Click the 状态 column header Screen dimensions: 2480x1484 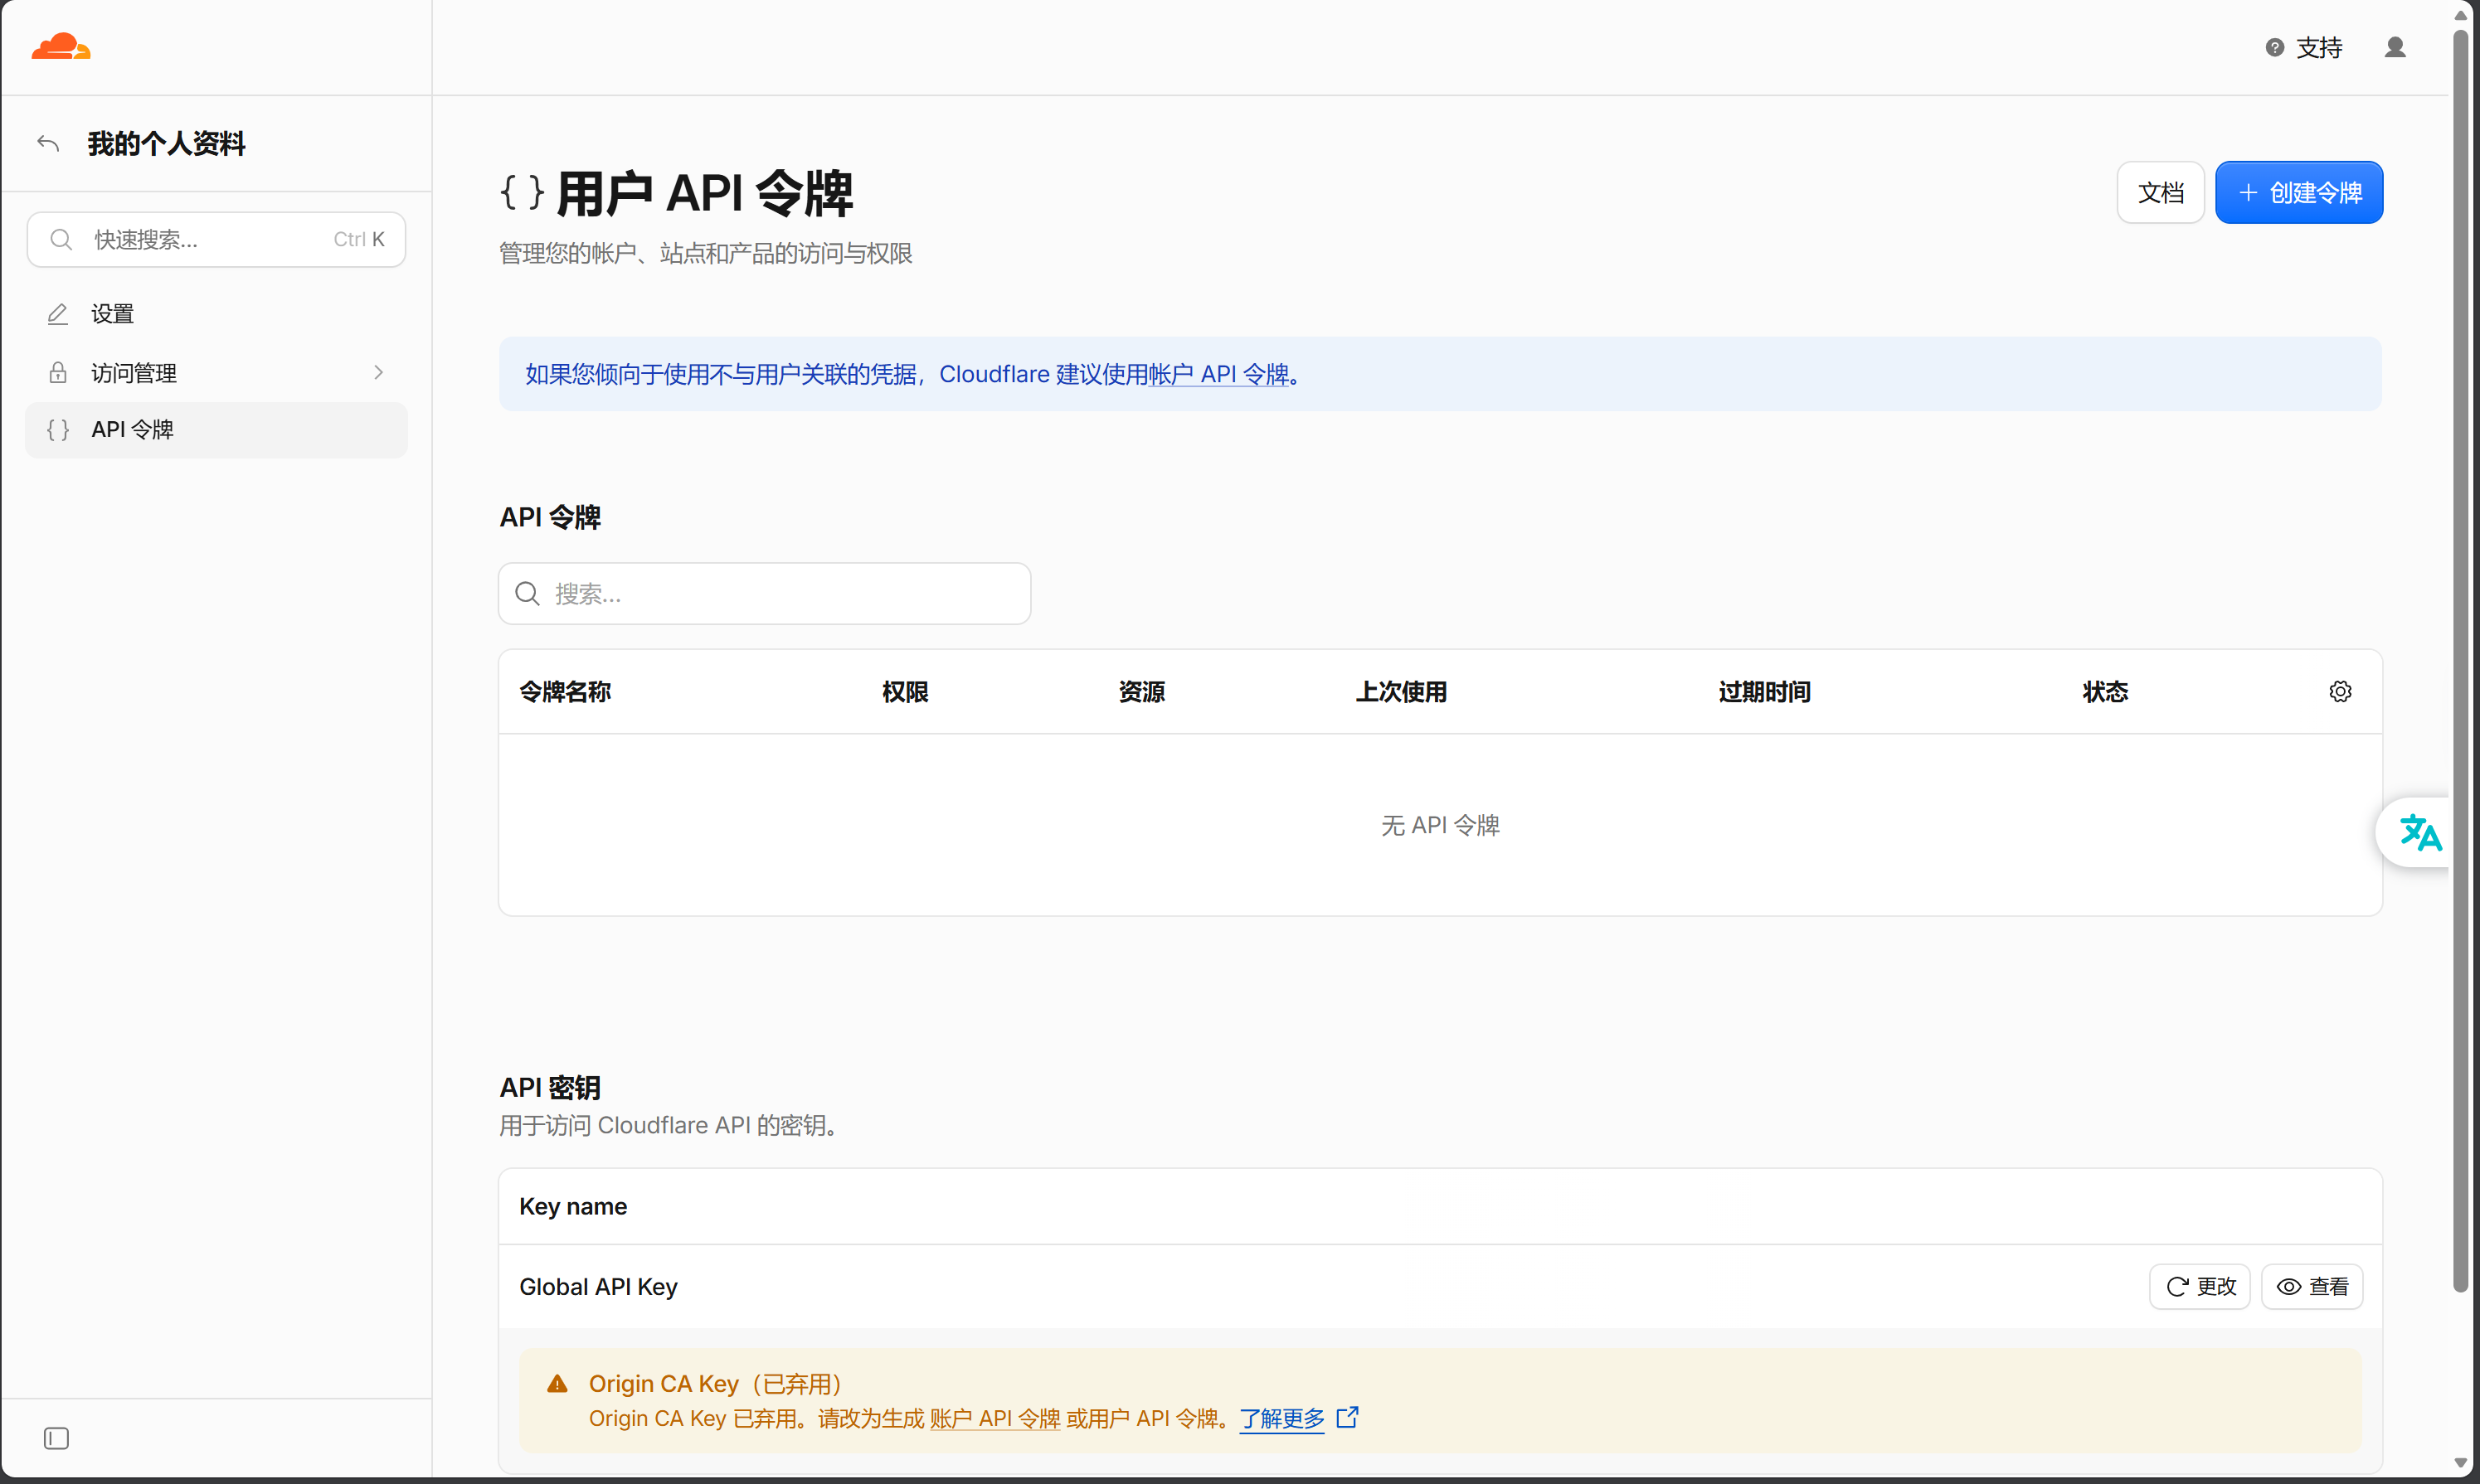pyautogui.click(x=2105, y=691)
